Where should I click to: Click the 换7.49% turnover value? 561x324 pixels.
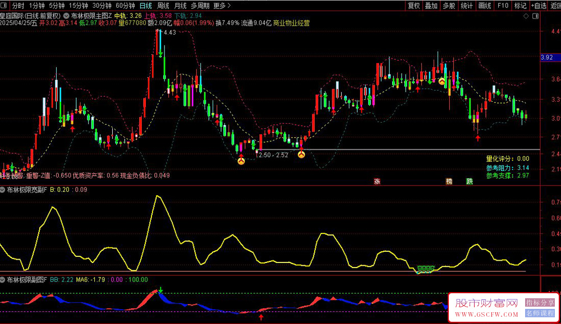[227, 23]
